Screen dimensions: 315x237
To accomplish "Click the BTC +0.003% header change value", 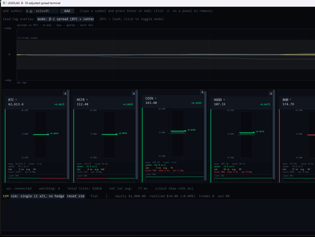I will coord(59,104).
